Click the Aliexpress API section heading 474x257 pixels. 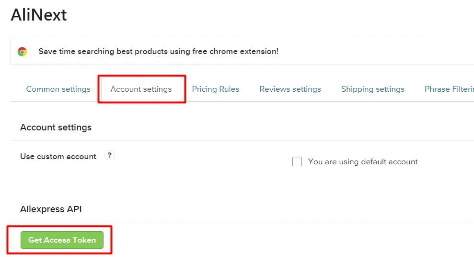click(51, 209)
